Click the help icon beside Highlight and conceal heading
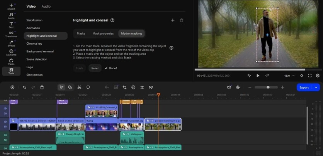 [112, 20]
